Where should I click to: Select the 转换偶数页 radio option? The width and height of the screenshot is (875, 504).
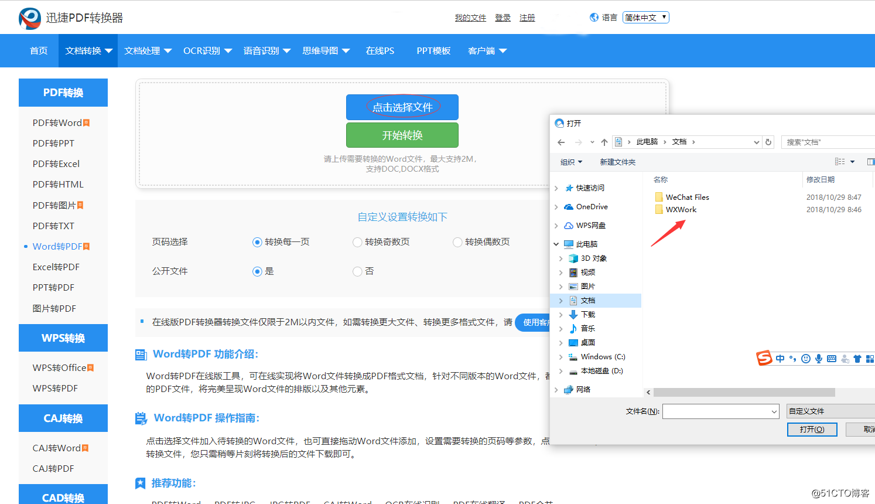point(457,242)
